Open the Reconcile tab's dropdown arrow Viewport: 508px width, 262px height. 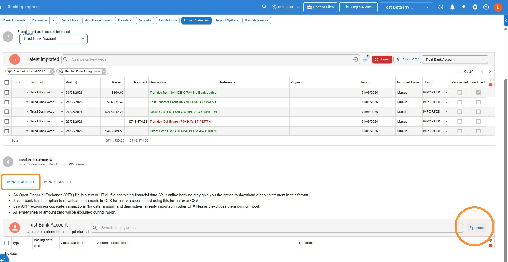pos(53,20)
